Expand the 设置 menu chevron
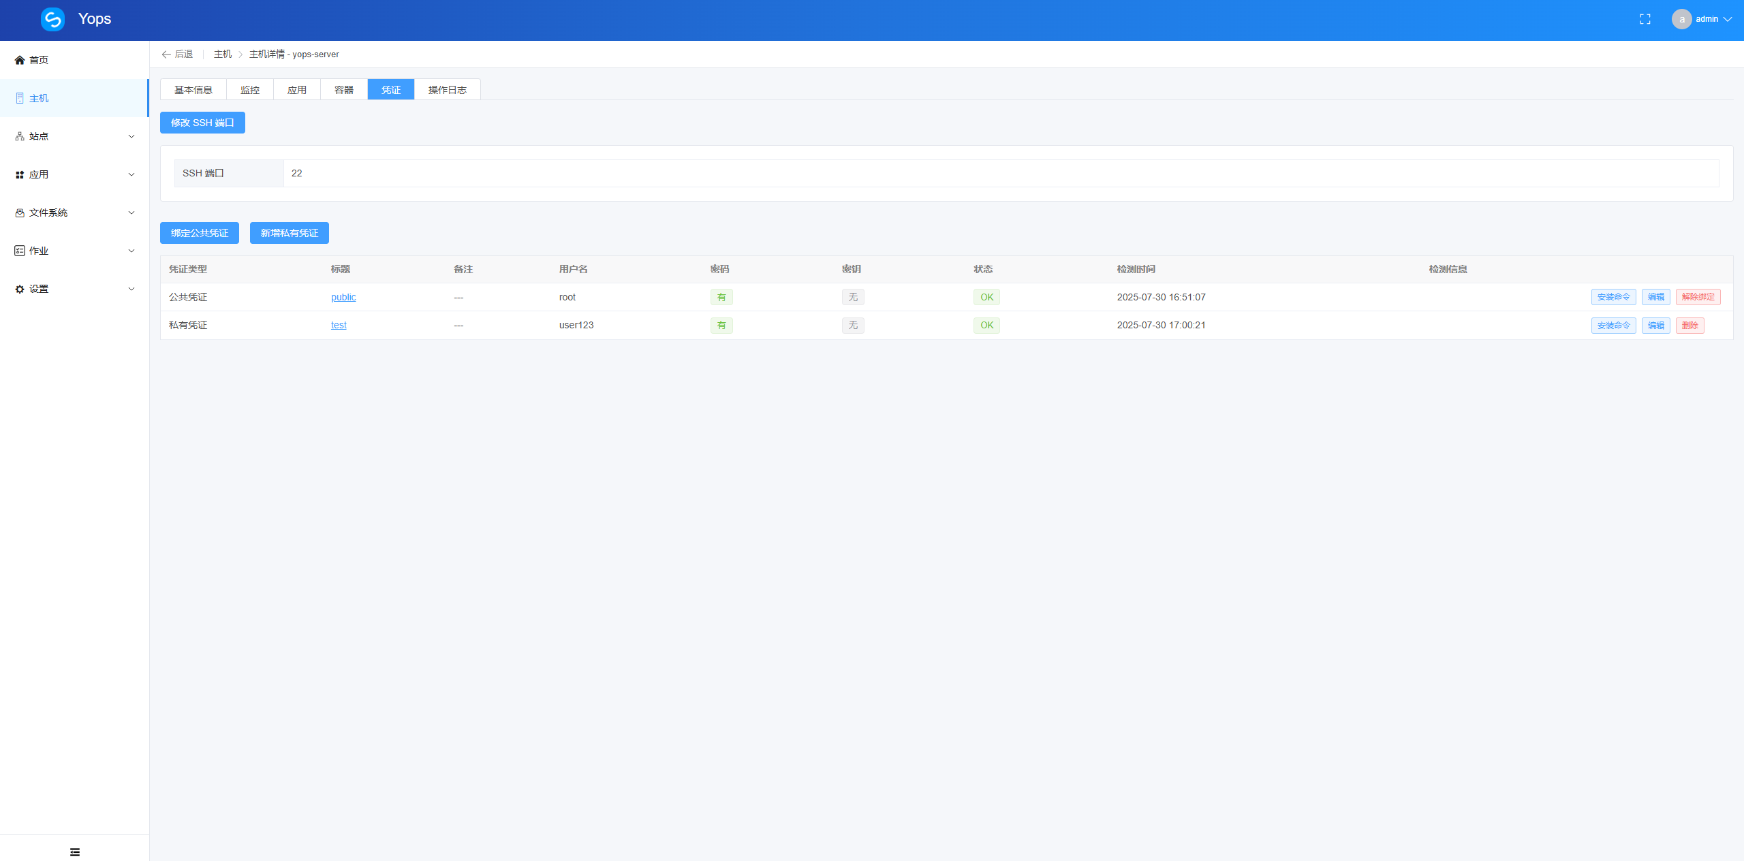This screenshot has width=1744, height=861. pyautogui.click(x=131, y=289)
